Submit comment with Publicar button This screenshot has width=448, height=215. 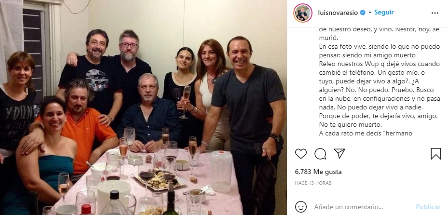click(428, 207)
